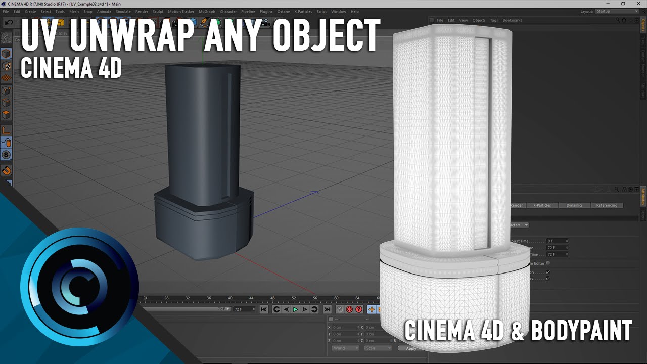The image size is (647, 364).
Task: Go to end of timeline
Action: click(327, 309)
